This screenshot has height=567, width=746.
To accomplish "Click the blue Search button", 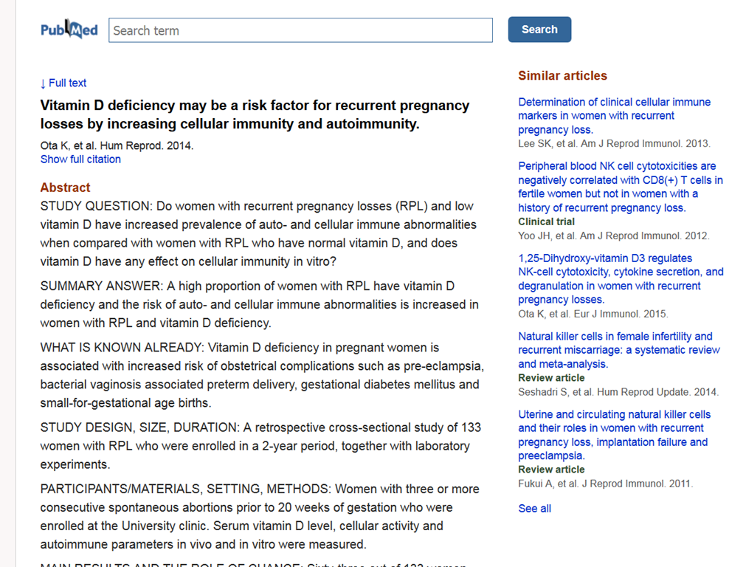I will pyautogui.click(x=539, y=30).
